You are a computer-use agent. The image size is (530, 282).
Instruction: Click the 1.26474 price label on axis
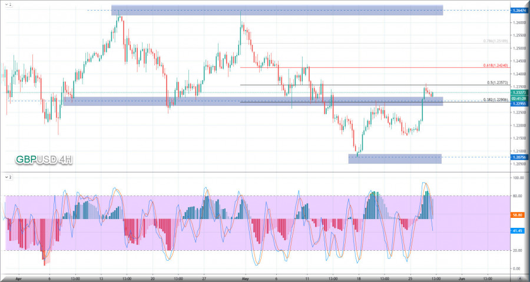pos(518,11)
